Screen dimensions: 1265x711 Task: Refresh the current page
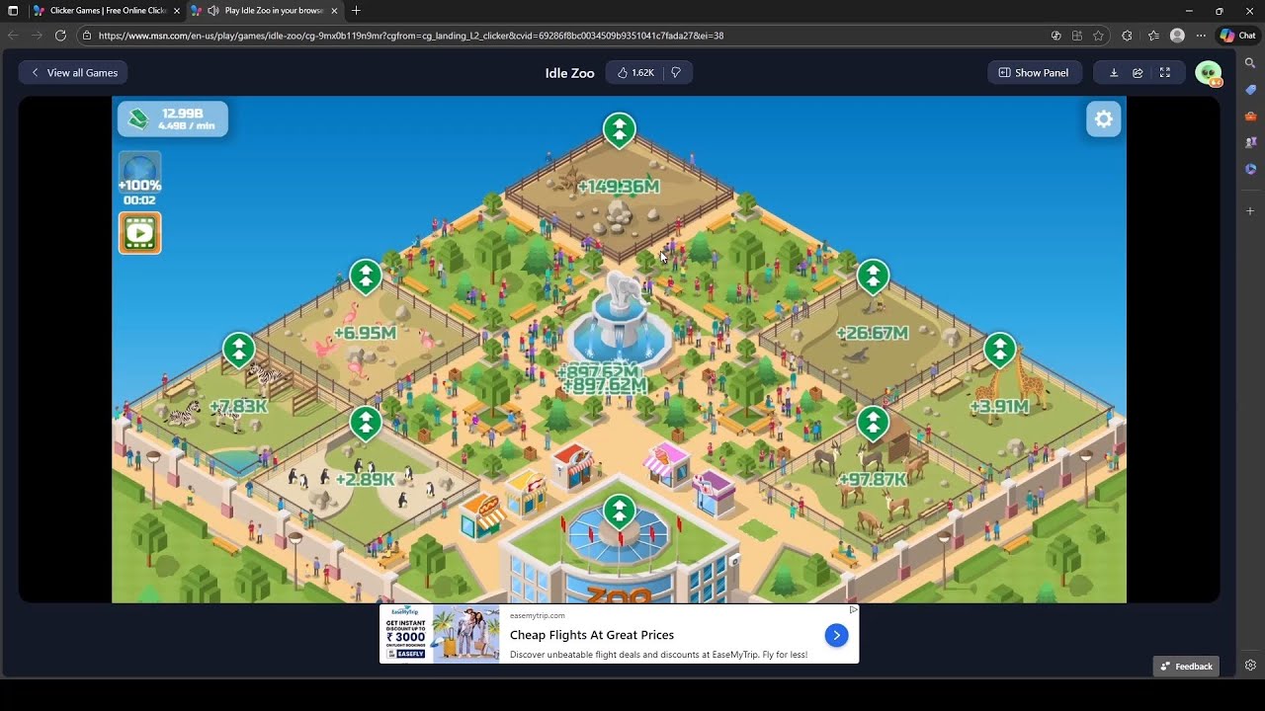coord(60,35)
